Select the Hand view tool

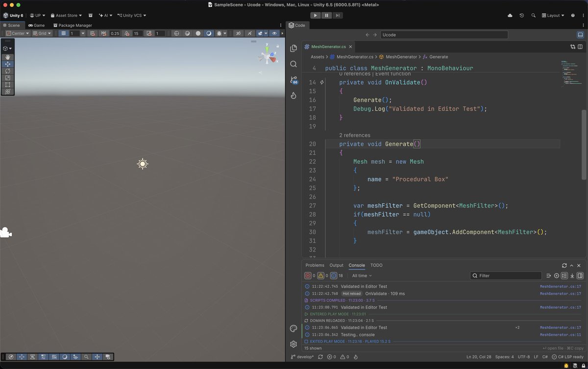[7, 57]
